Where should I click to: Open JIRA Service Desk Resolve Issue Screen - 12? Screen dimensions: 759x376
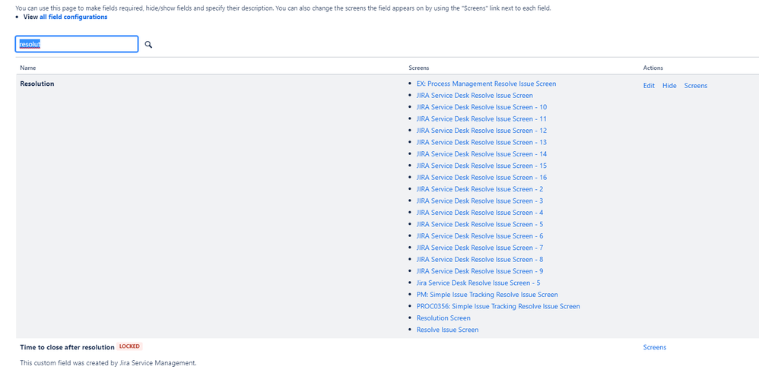pyautogui.click(x=481, y=131)
